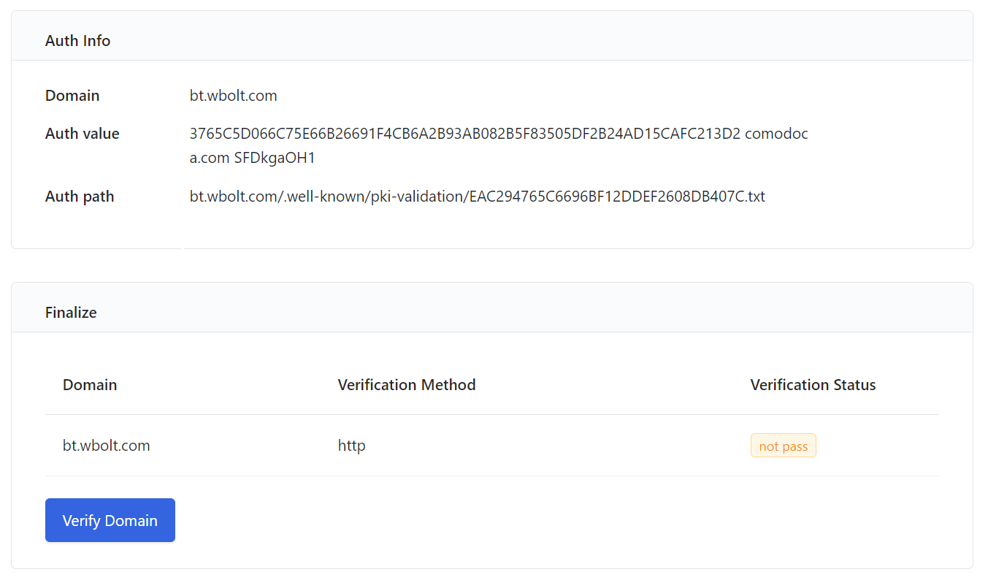Click the "not pass" status badge
The height and width of the screenshot is (583, 988).
(783, 446)
